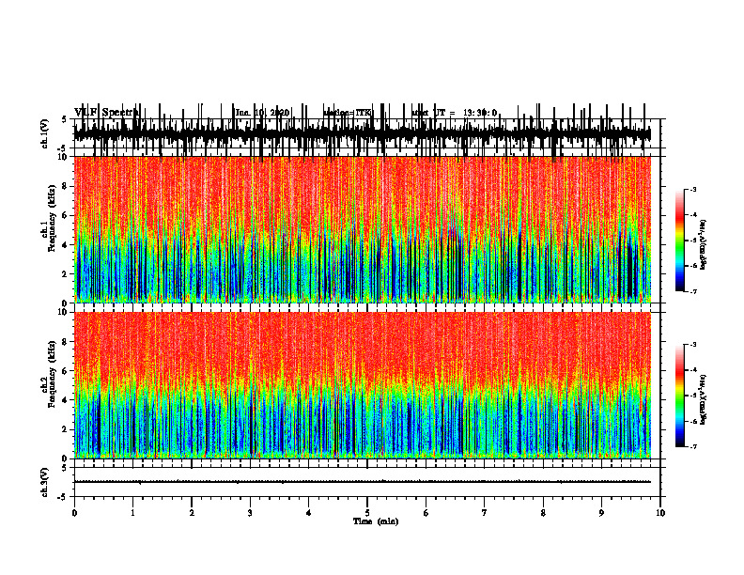Click the ch.2 color bar "-3" label
The width and height of the screenshot is (744, 575).
692,345
